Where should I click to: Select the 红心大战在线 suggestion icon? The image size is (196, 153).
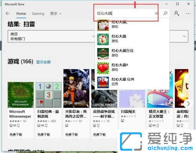(103, 53)
